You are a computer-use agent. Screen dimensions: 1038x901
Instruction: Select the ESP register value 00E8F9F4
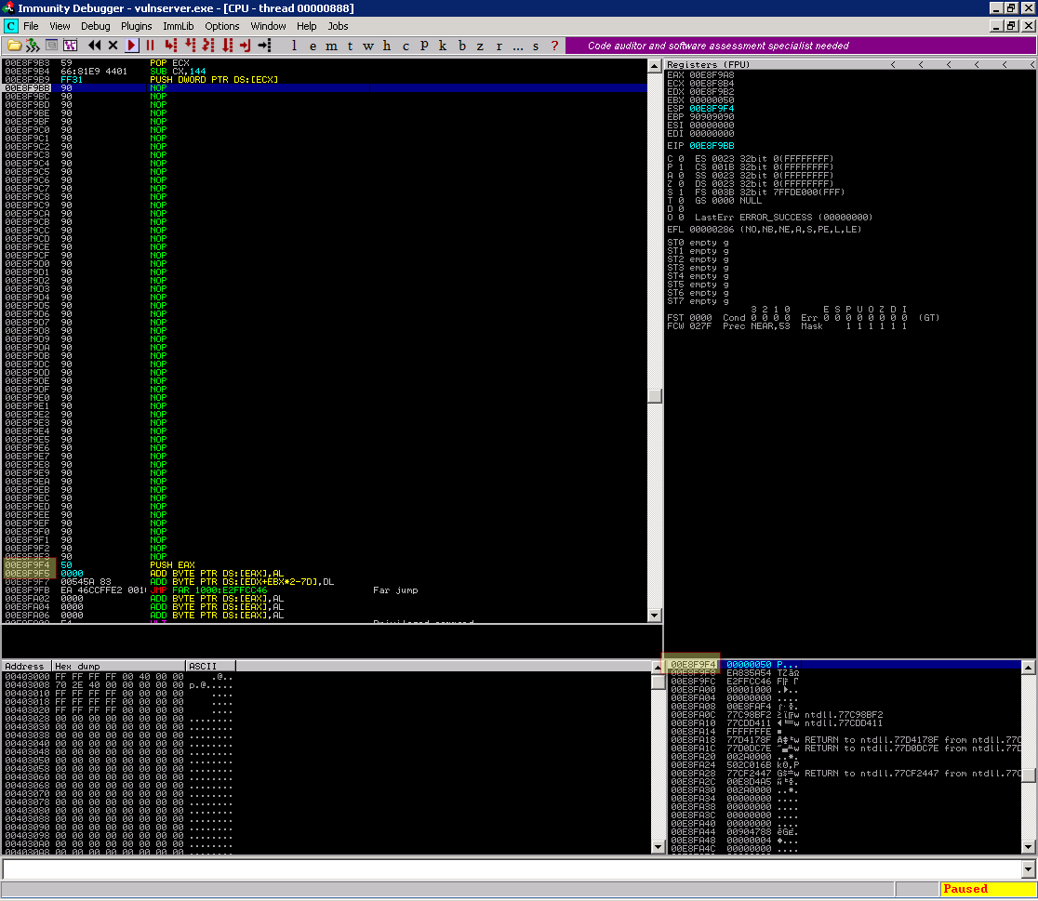(712, 109)
